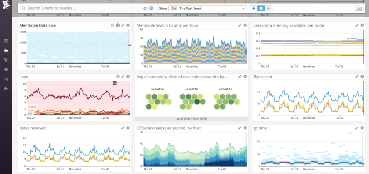Image resolution: width=369 pixels, height=174 pixels.
Task: Click Load graph title
Action: pyautogui.click(x=24, y=77)
